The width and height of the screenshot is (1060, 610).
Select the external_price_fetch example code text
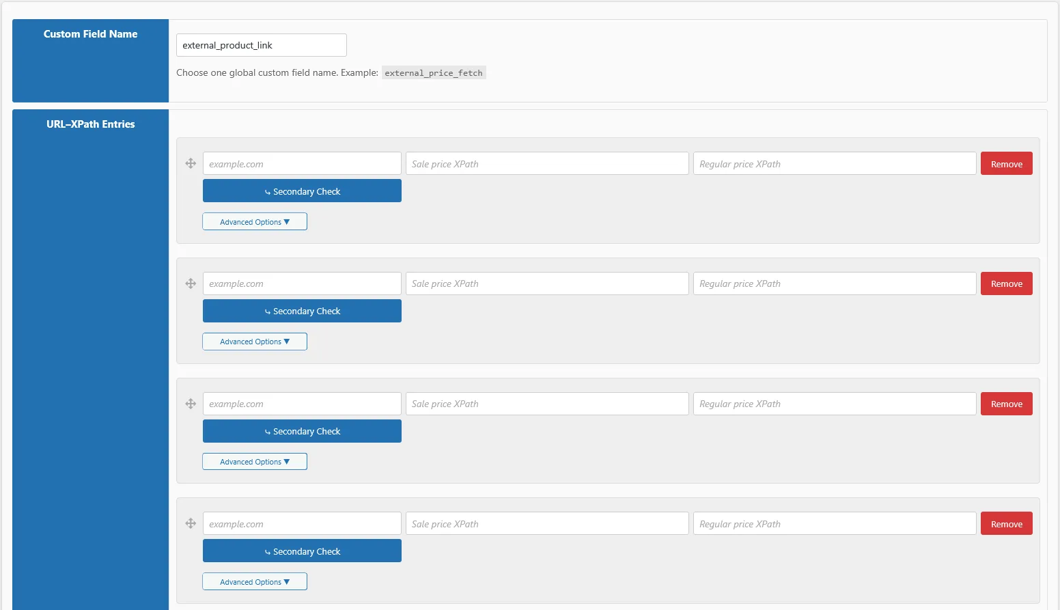pyautogui.click(x=434, y=73)
